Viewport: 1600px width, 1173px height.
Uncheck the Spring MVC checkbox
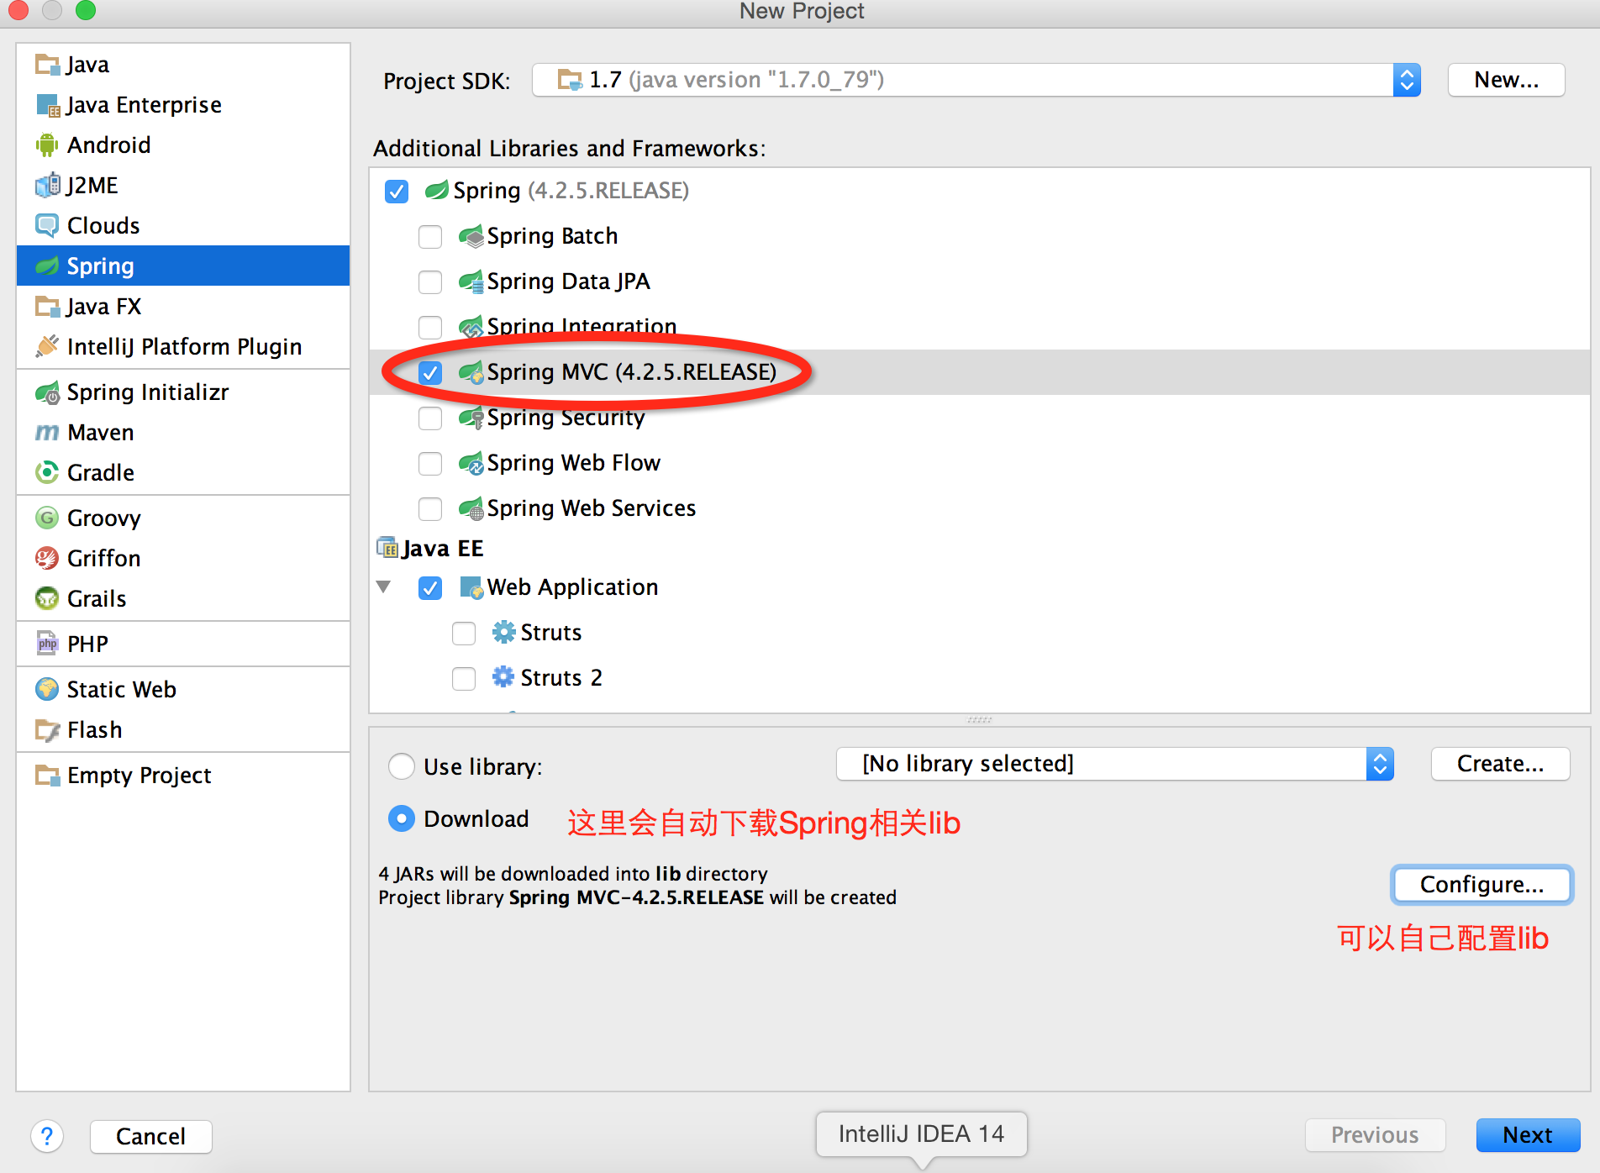(x=430, y=372)
